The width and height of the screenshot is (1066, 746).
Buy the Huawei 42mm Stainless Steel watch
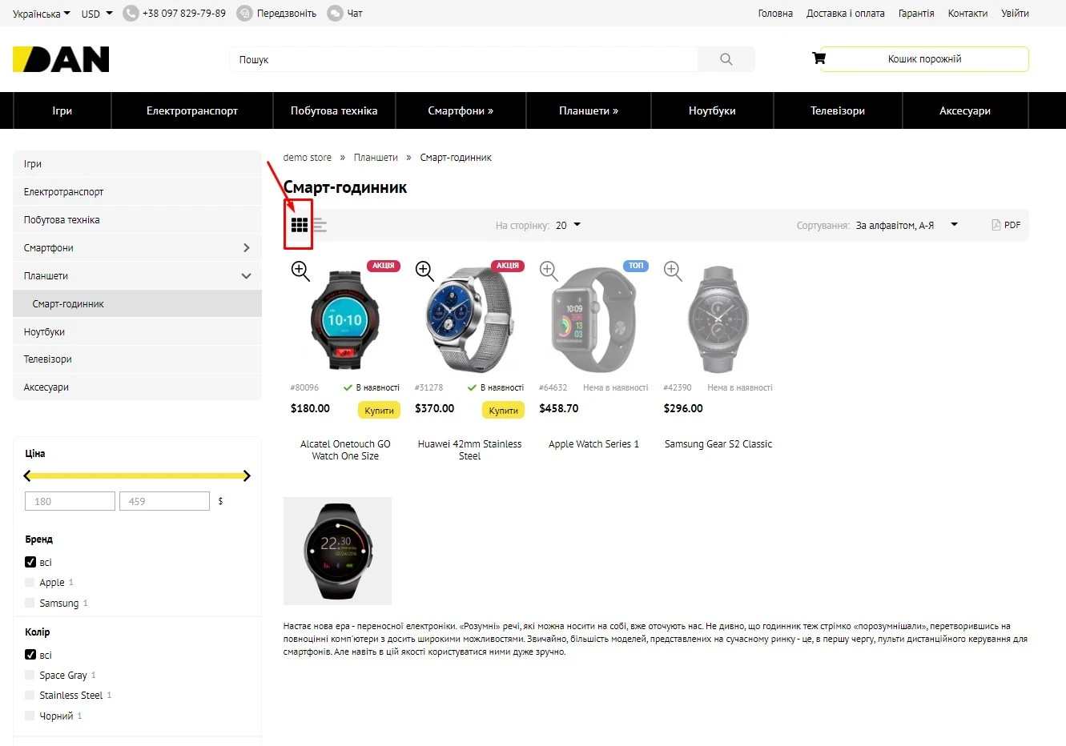(x=503, y=411)
